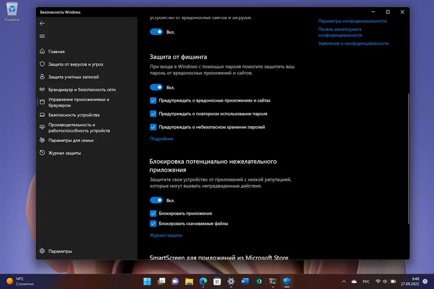This screenshot has width=434, height=289.
Task: Click the app and browser control window icon
Action: click(x=42, y=102)
